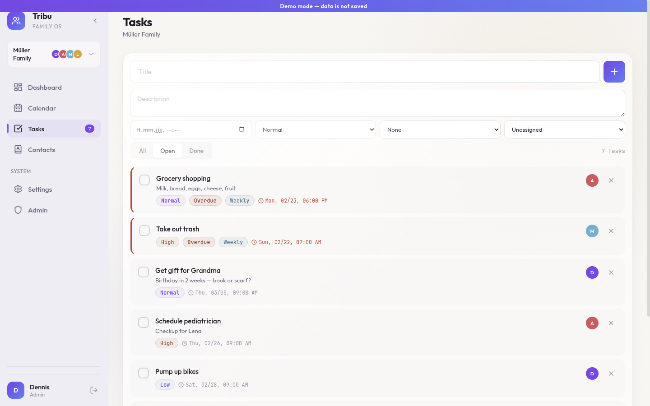Expand the Müller Family switcher

54,54
